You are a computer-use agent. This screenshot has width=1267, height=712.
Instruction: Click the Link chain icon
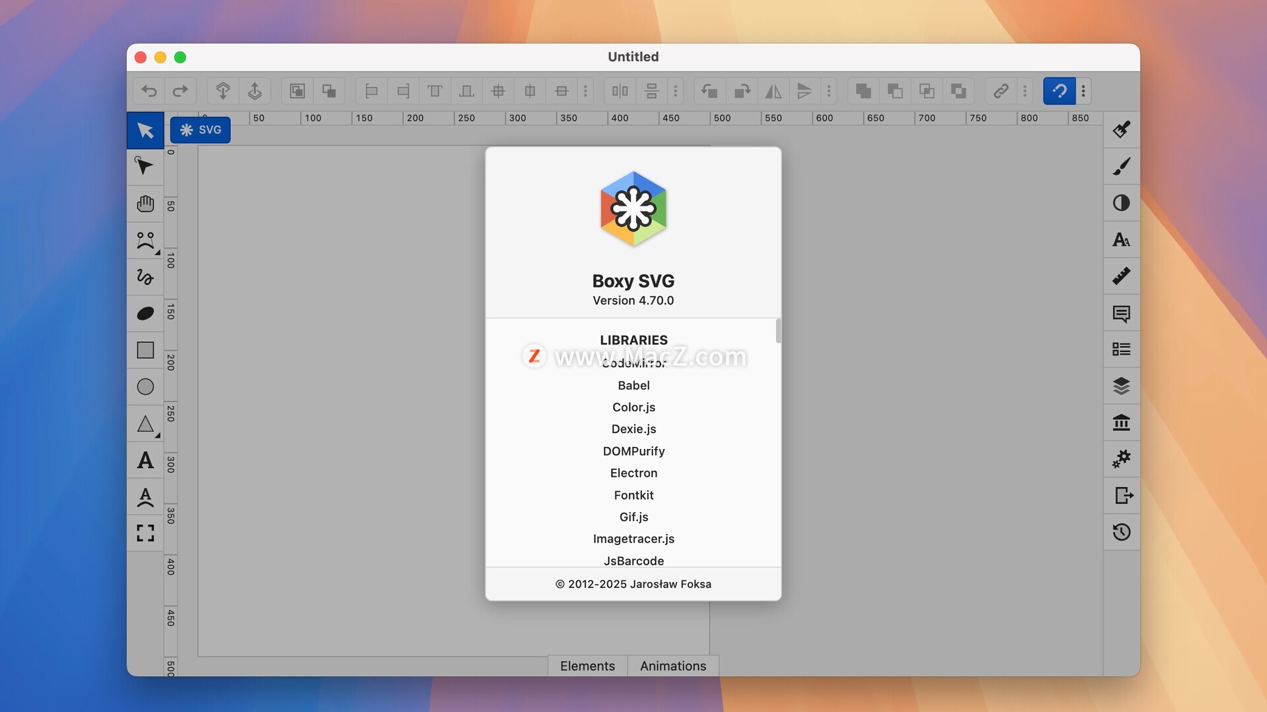pyautogui.click(x=1001, y=91)
